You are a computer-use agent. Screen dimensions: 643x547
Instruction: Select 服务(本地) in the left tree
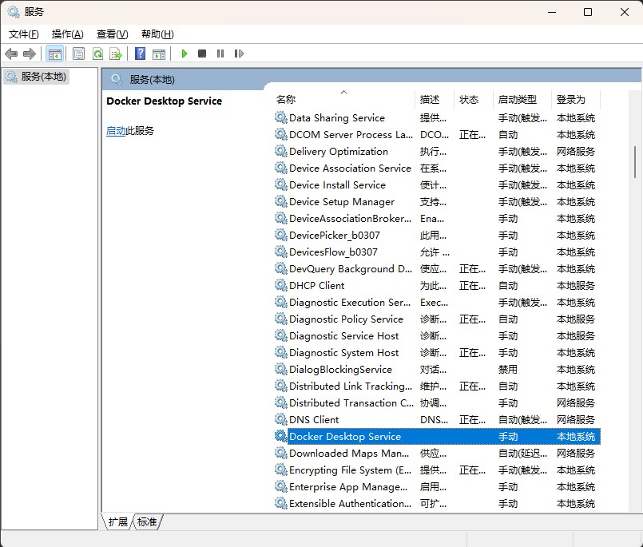(44, 77)
